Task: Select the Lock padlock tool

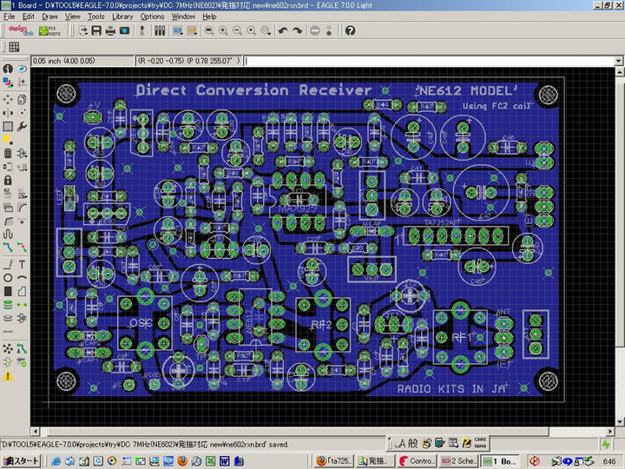Action: click(x=8, y=180)
